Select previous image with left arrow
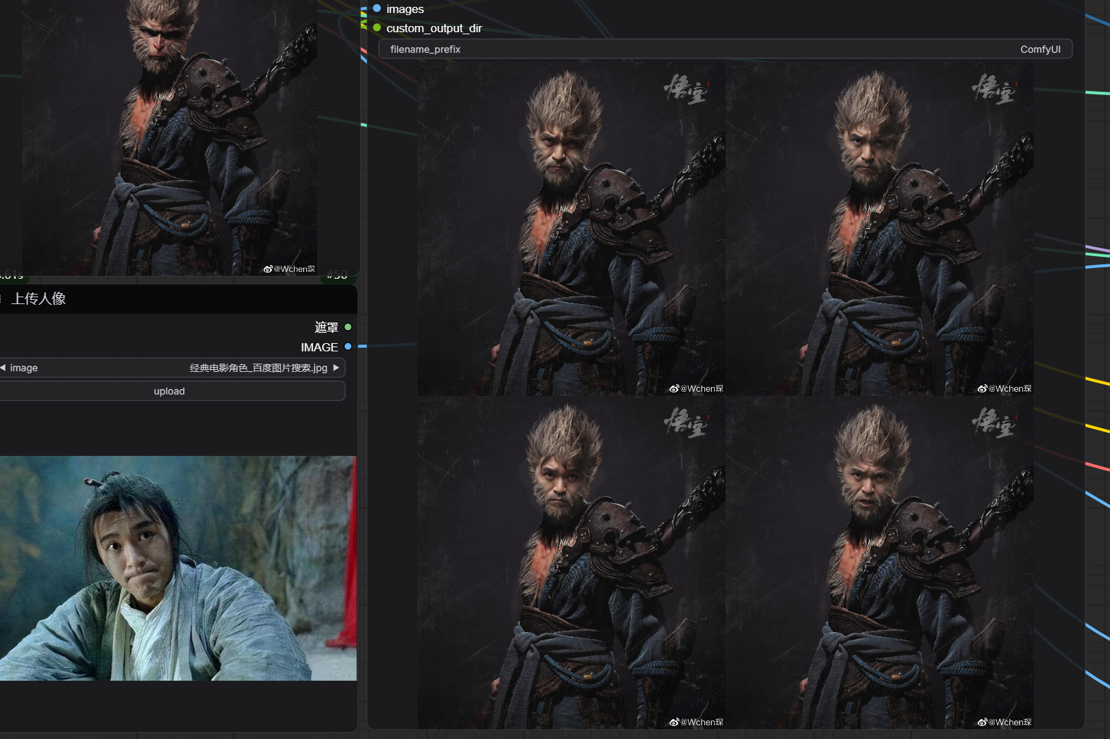 point(3,368)
